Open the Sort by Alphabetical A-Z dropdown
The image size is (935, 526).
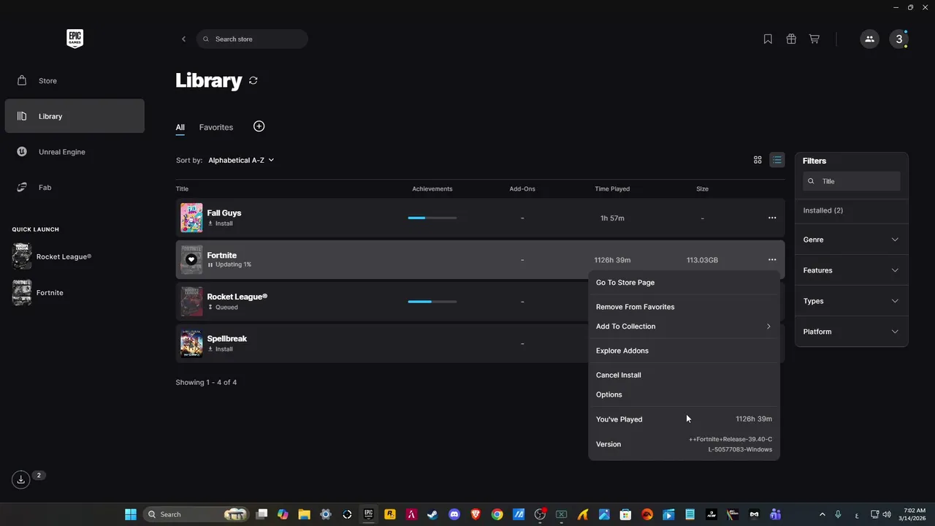click(x=241, y=160)
